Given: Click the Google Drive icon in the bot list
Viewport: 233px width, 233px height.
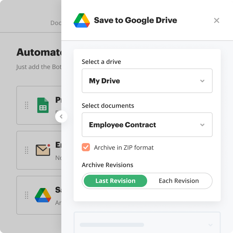Looking at the screenshot, I should [x=43, y=195].
